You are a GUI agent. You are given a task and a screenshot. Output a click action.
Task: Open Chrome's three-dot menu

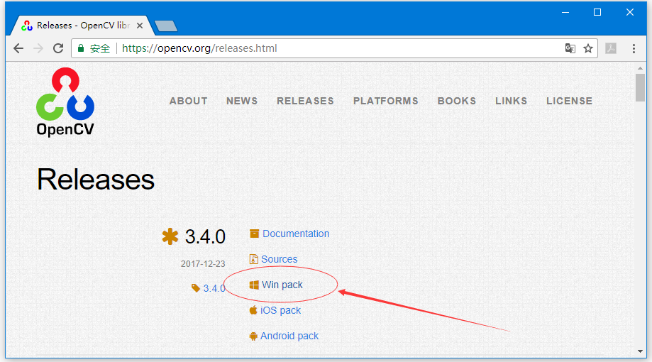634,48
